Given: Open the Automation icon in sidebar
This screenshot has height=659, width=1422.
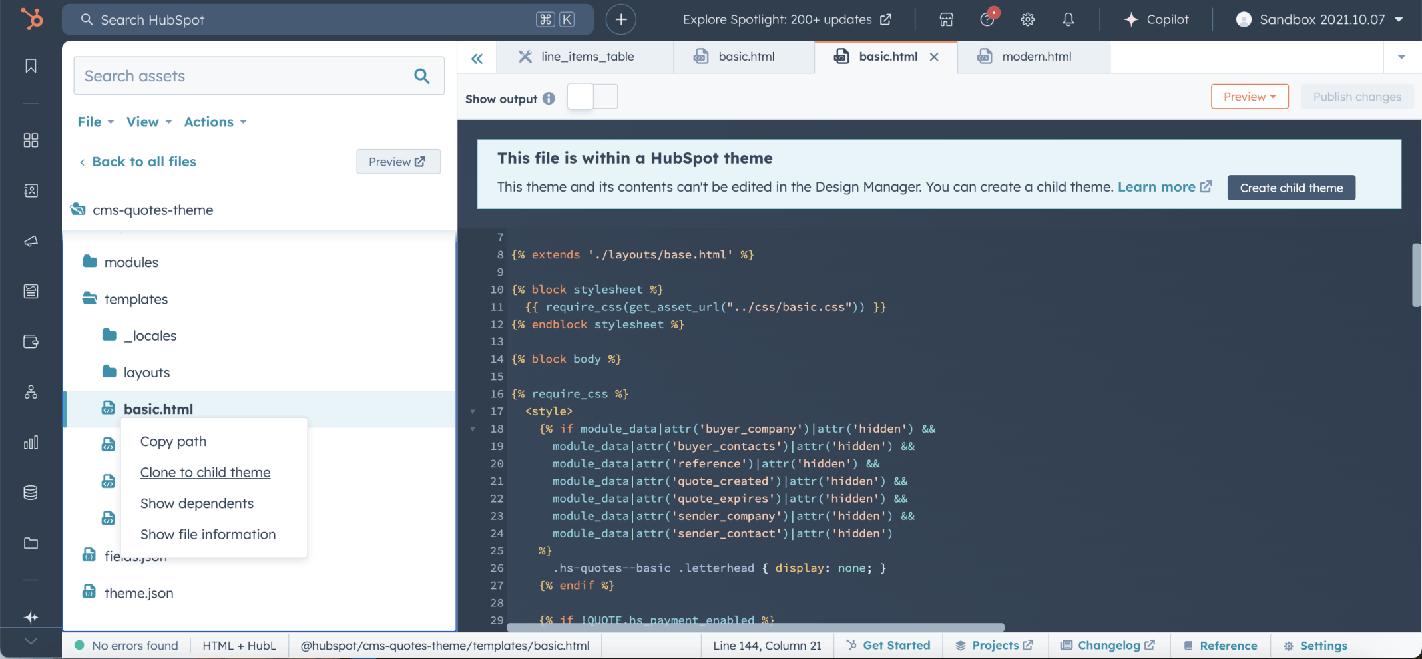Looking at the screenshot, I should point(31,392).
